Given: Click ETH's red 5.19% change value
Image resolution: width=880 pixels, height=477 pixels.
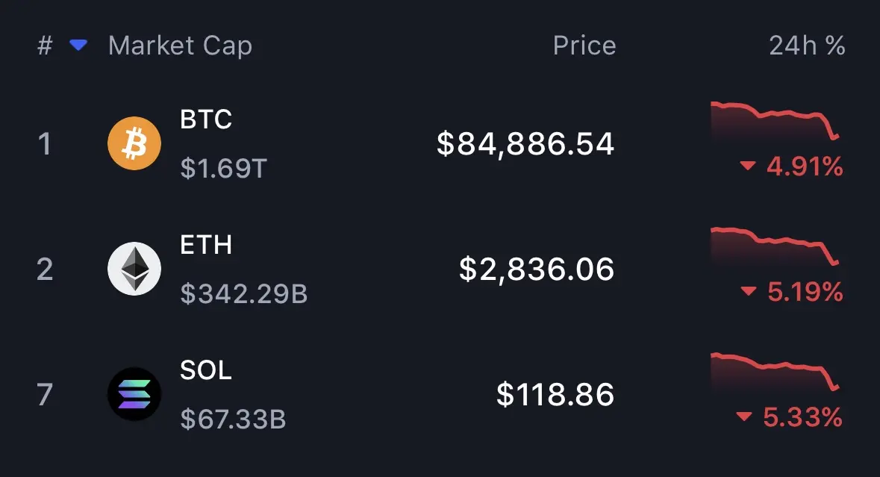Looking at the screenshot, I should pos(804,293).
